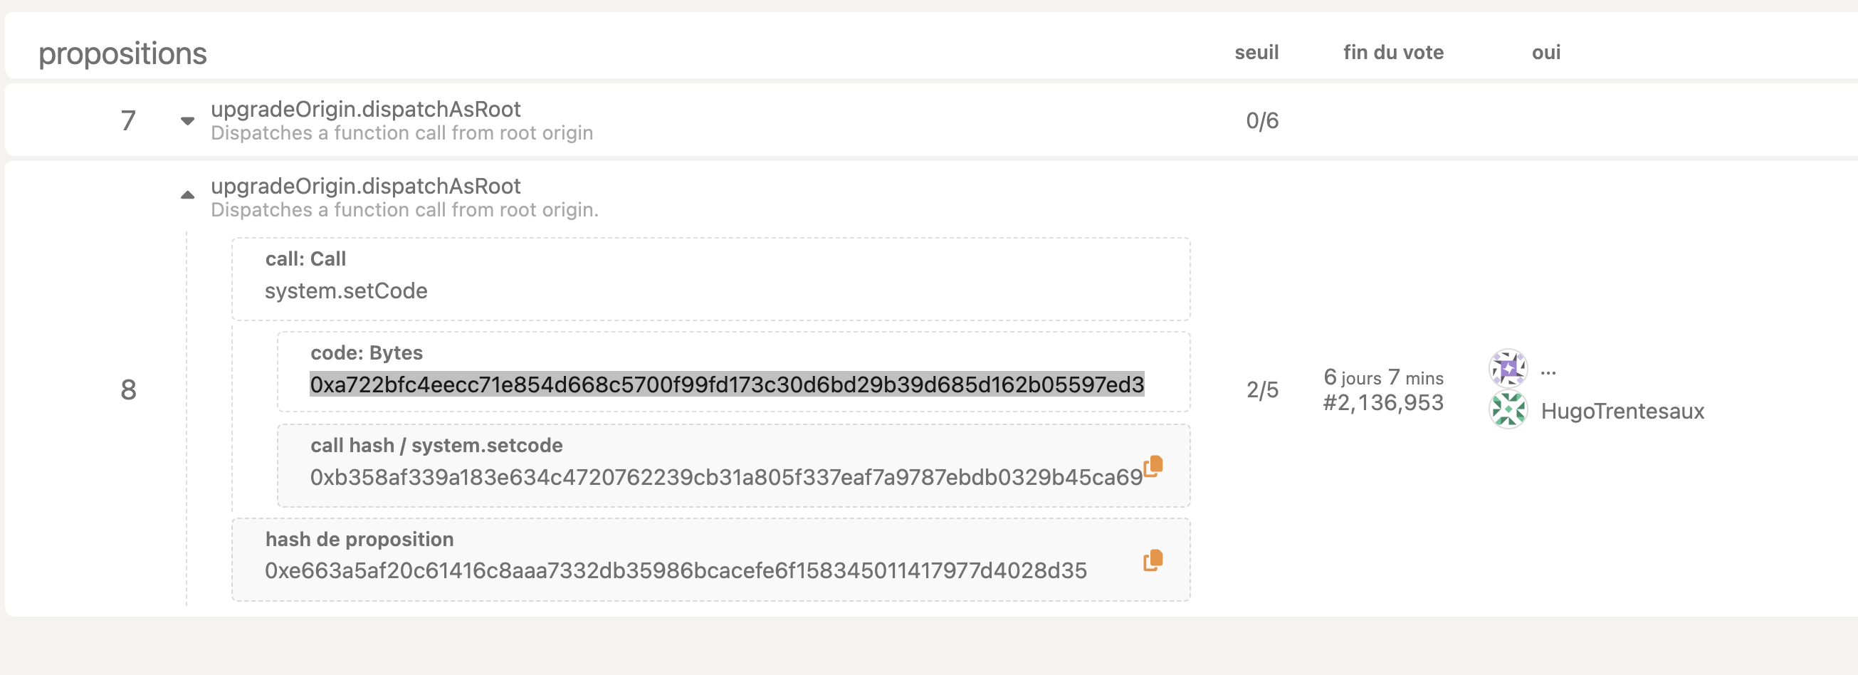Screen dimensions: 1858x675
Task: Click the truncated voter name ellipsis
Action: pos(1548,371)
